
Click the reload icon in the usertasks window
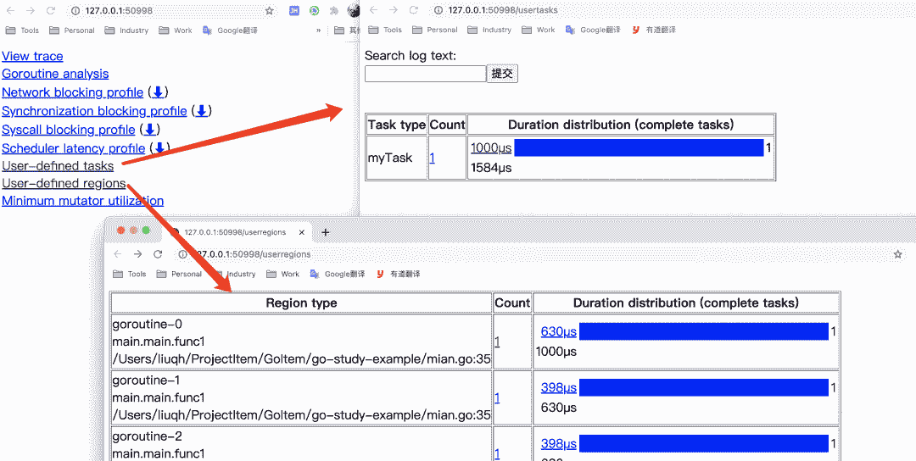(x=415, y=10)
